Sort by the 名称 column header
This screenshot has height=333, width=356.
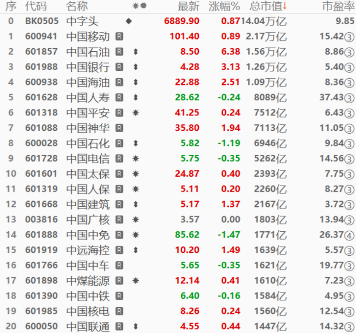click(x=77, y=6)
